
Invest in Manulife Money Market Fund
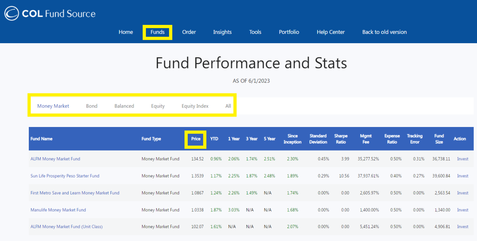coord(463,210)
